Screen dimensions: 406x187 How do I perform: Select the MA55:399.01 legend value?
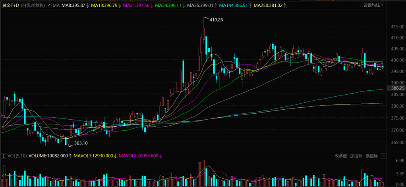tap(200, 6)
